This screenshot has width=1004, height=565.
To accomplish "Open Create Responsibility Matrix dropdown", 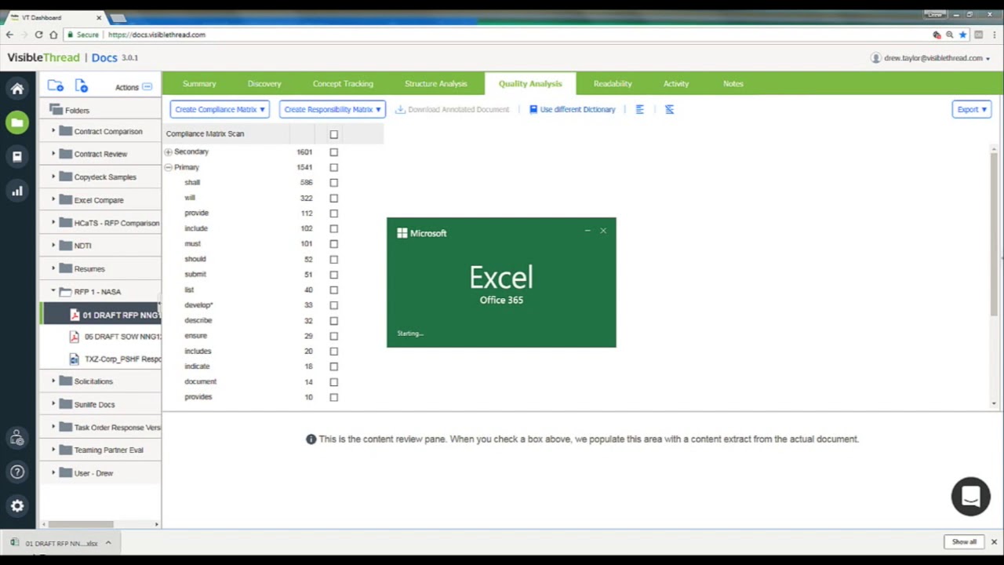I will (333, 110).
